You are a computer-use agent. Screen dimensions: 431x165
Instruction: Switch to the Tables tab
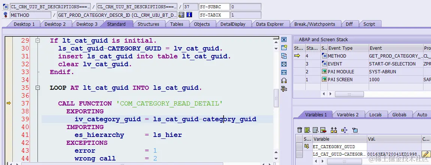pos(177,24)
